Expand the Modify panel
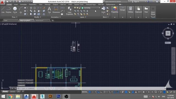176x99 pixels. (x=38, y=17)
